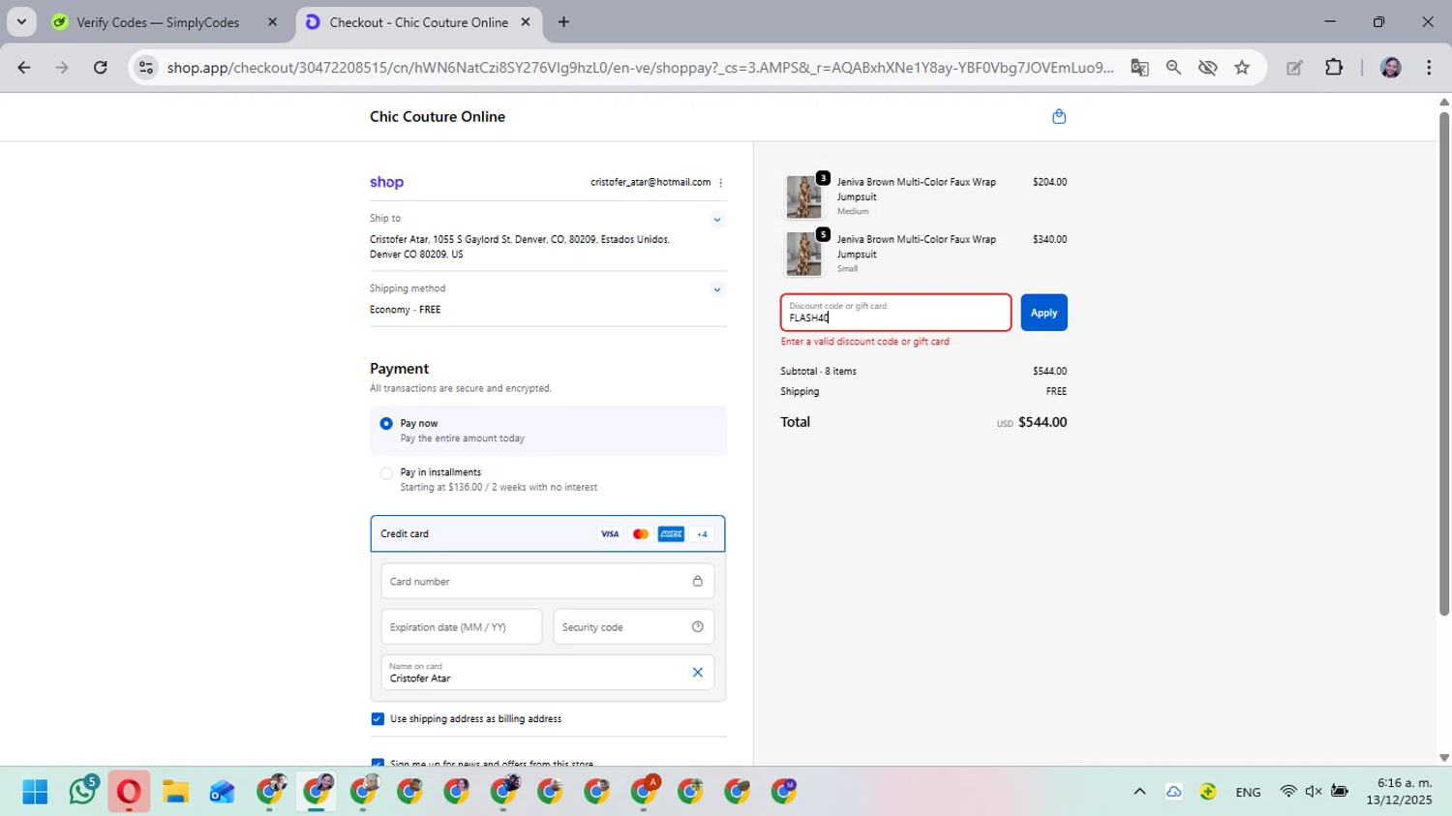Viewport: 1452px width, 816px height.
Task: Click the address bar URL
Action: pyautogui.click(x=639, y=68)
